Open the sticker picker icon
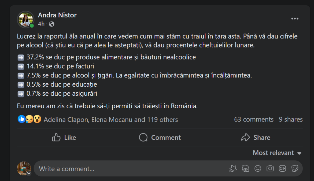This screenshot has width=314, height=181. (295, 168)
